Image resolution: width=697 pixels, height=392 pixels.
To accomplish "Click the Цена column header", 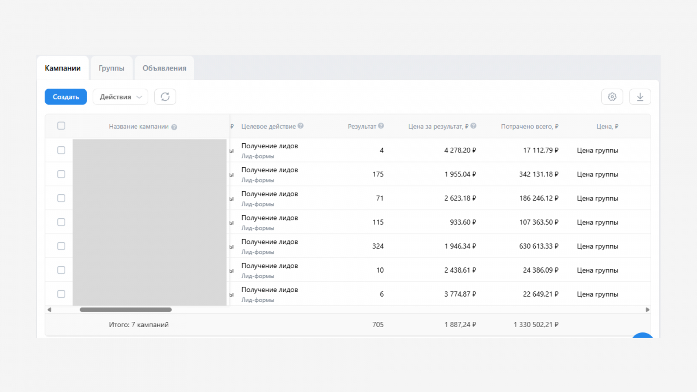I will click(607, 126).
